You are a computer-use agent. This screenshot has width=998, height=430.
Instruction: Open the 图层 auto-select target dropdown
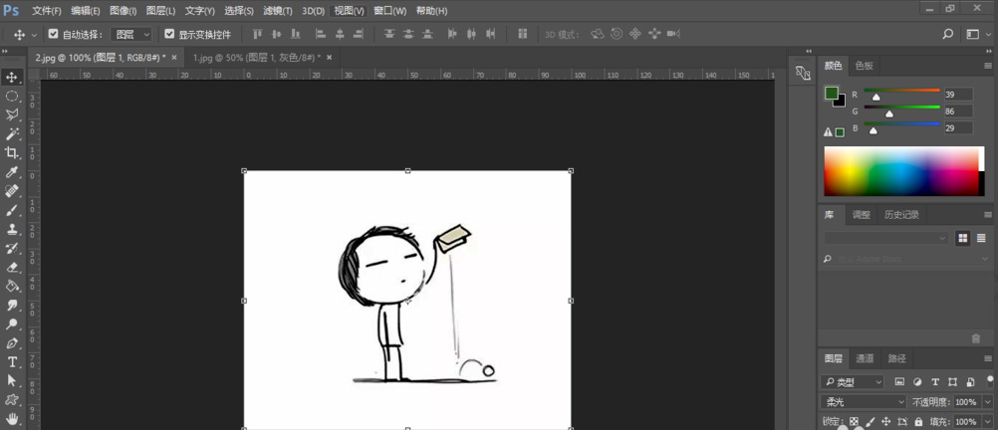(132, 34)
